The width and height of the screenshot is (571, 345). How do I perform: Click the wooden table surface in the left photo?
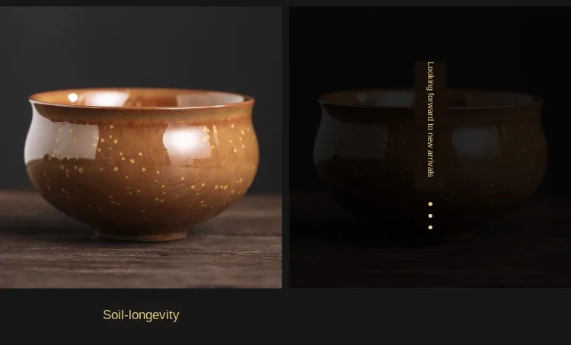coord(141,262)
